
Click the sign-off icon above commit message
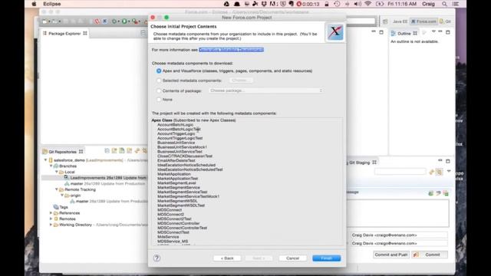(x=438, y=193)
